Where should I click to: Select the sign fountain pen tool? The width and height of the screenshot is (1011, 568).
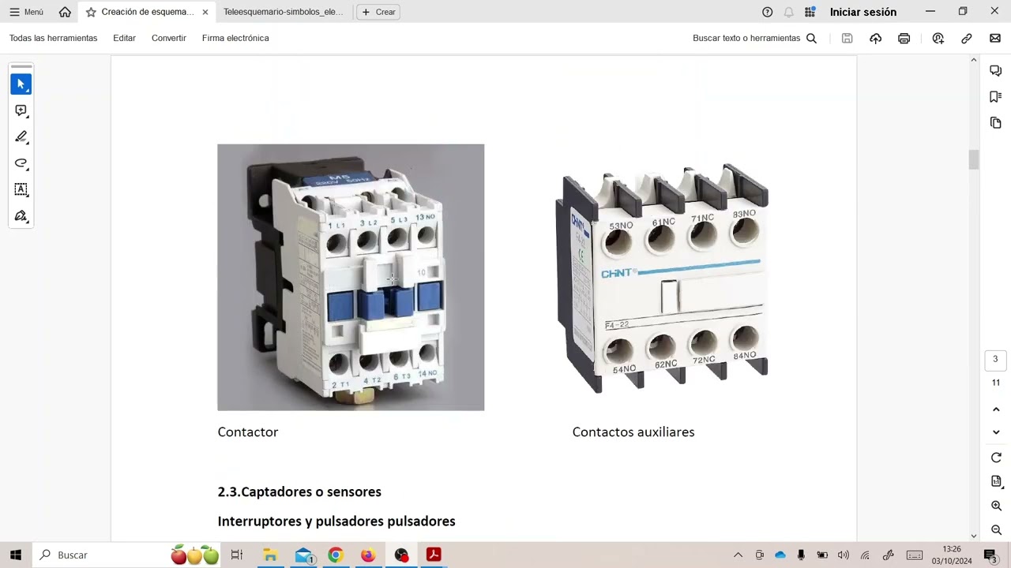21,216
